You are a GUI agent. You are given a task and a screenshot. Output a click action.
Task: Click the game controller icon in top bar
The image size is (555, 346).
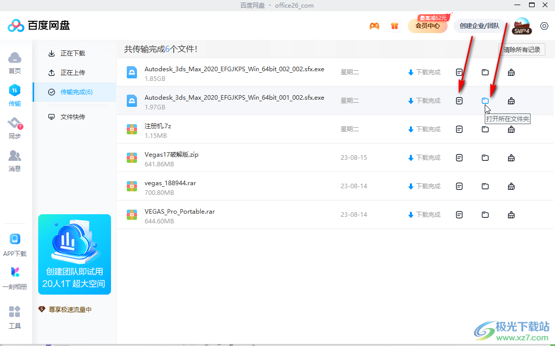click(x=374, y=25)
